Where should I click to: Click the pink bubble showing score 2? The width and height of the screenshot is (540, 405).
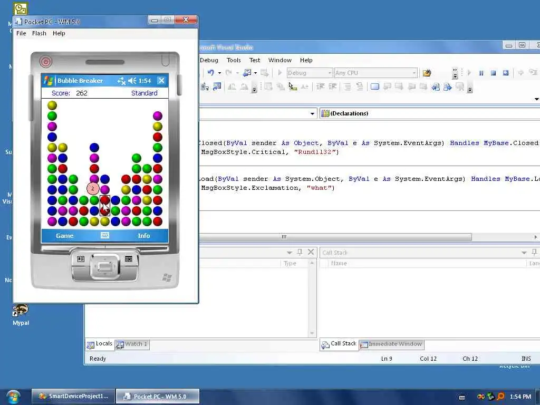(93, 188)
